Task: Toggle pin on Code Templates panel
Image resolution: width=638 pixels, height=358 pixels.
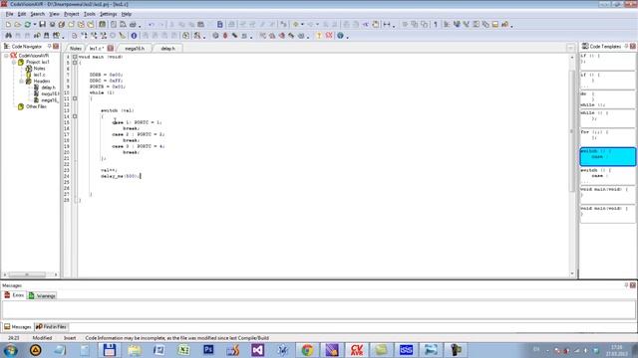Action: point(626,47)
